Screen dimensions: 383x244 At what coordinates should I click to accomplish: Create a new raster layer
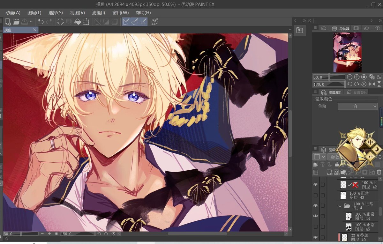point(330,172)
